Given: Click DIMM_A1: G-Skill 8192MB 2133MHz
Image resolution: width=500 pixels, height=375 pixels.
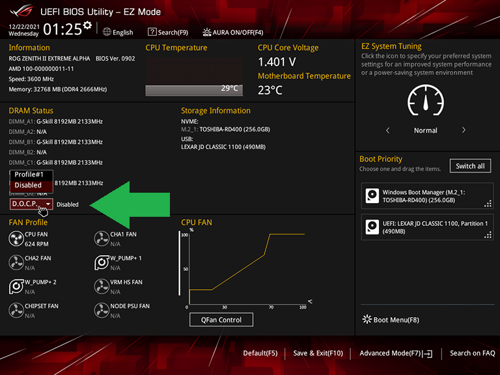Looking at the screenshot, I should pyautogui.click(x=56, y=122).
